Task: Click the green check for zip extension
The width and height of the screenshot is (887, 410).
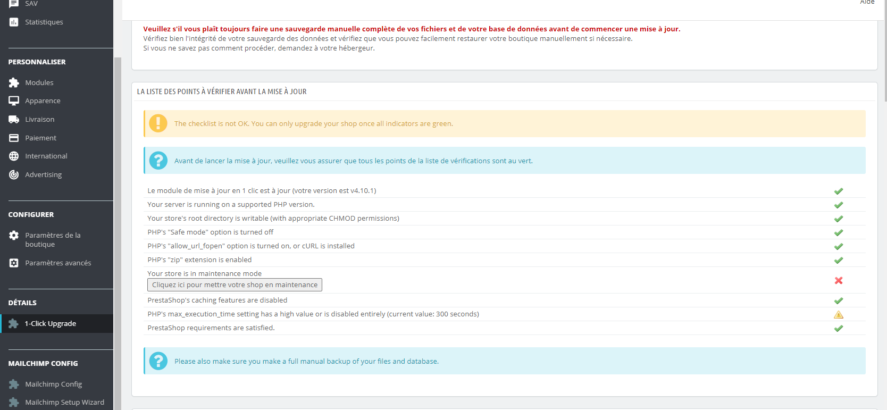Action: [x=839, y=260]
